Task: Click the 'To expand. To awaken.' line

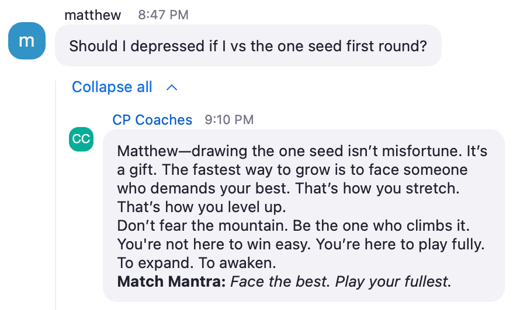Action: [197, 263]
